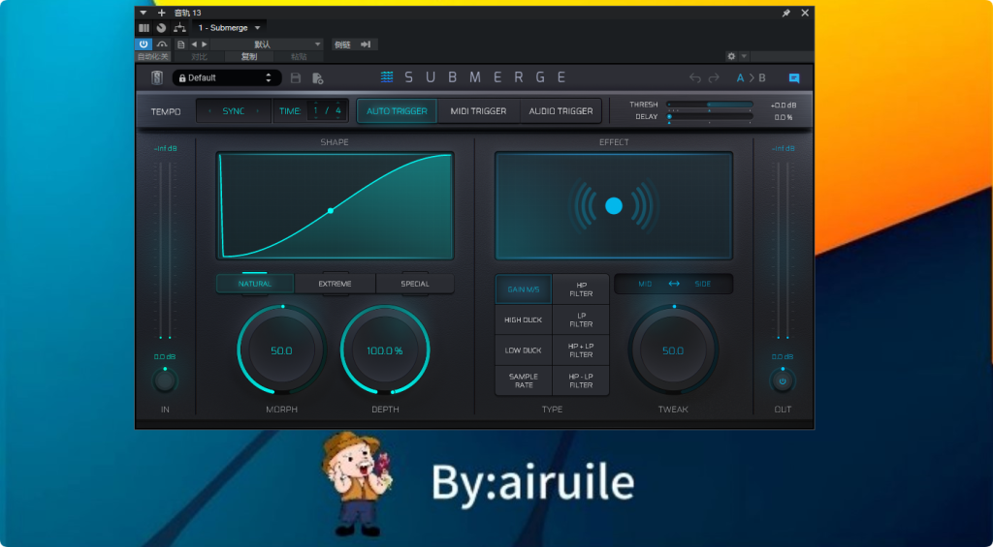
Task: Toggle the blue plugin bypass power button
Action: click(x=144, y=45)
